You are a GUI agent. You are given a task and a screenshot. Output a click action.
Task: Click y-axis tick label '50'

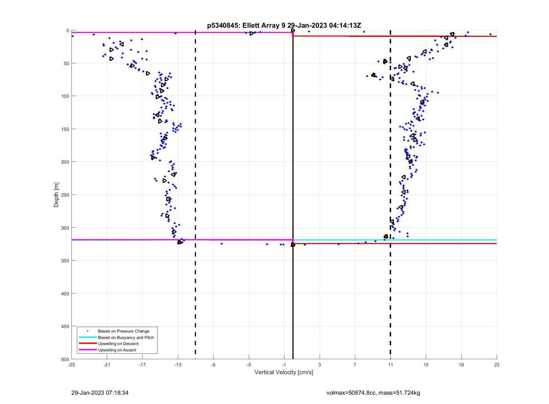coord(66,63)
